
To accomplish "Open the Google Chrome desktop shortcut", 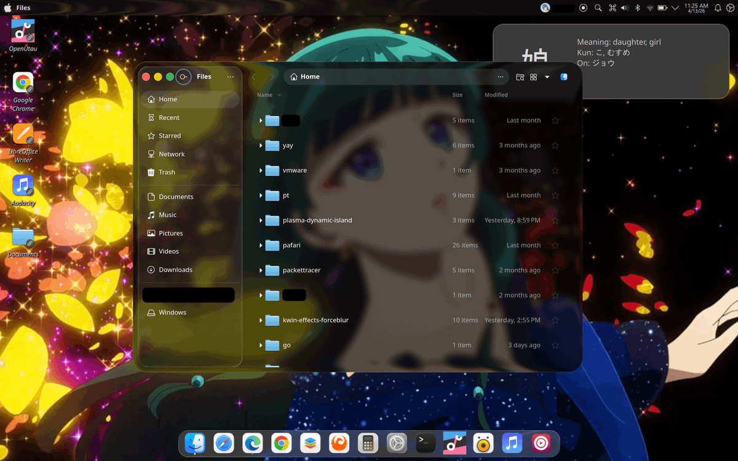I will [23, 92].
